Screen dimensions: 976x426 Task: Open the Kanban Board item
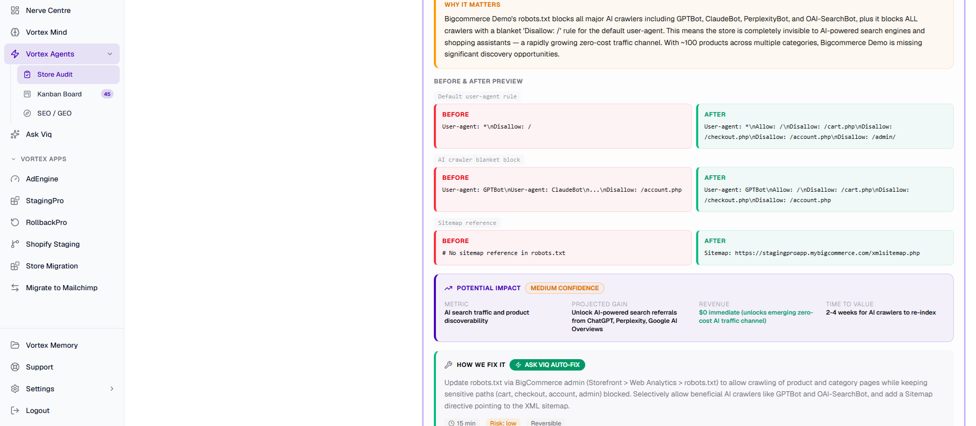(68, 94)
